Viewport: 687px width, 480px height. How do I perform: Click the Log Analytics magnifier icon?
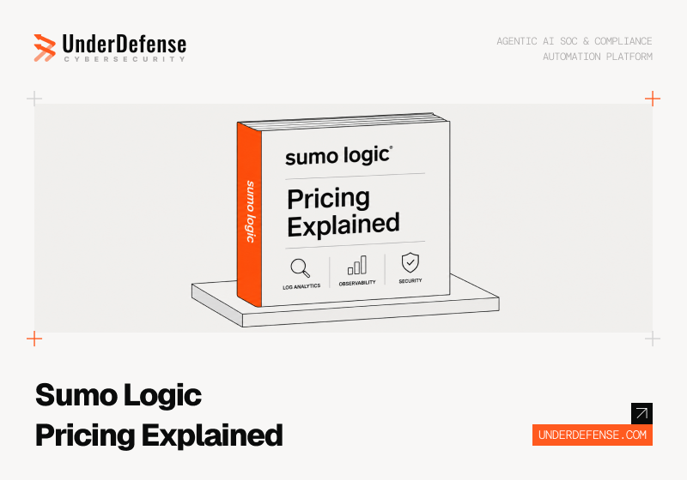pos(300,268)
